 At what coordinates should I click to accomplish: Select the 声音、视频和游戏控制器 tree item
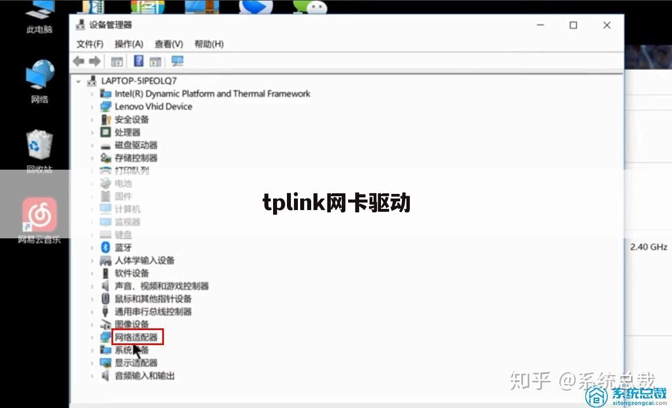click(x=162, y=286)
